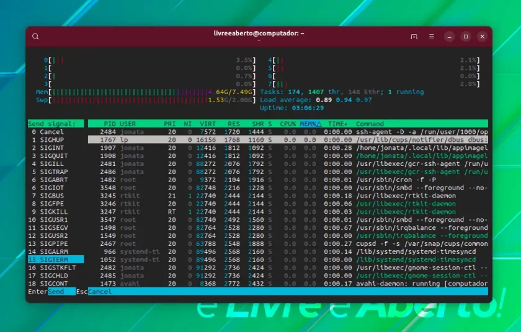This screenshot has width=521, height=332.
Task: Select process row PID 1498 irqbalance
Action: [288, 228]
